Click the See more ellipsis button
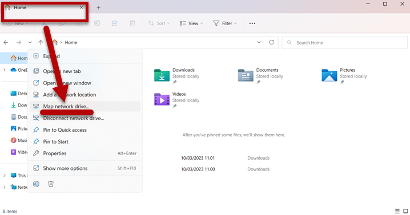The width and height of the screenshot is (410, 215). click(x=252, y=23)
